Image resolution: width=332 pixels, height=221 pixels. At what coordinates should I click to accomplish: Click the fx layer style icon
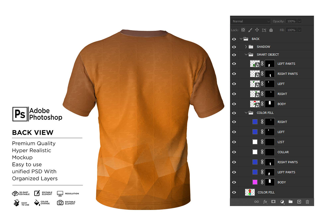click(x=265, y=202)
